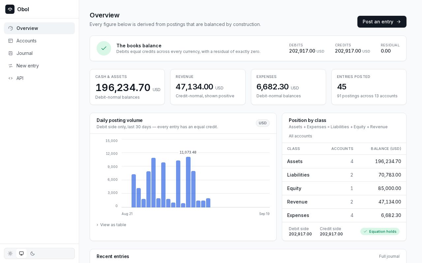Click The books balance heading
The image size is (422, 263).
click(139, 46)
